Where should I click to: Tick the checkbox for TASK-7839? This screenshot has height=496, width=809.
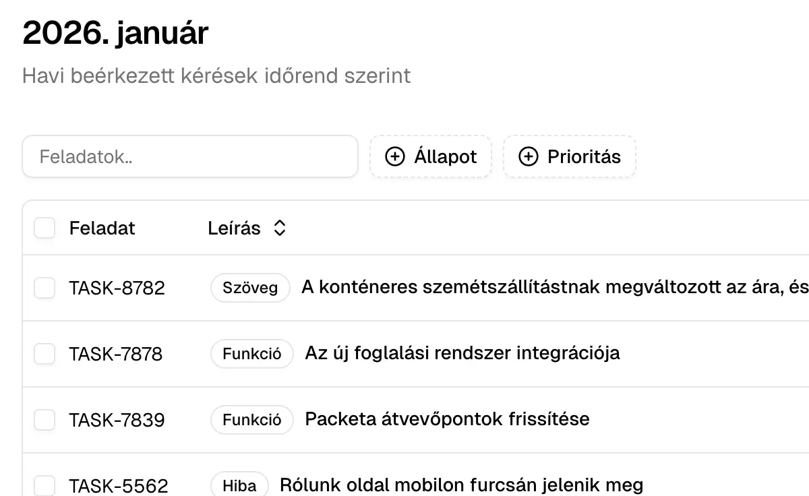44,420
